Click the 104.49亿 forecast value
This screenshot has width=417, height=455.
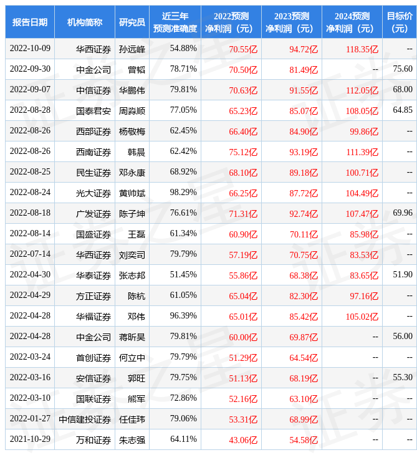(362, 193)
